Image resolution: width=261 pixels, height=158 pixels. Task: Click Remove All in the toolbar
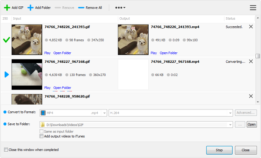90,8
